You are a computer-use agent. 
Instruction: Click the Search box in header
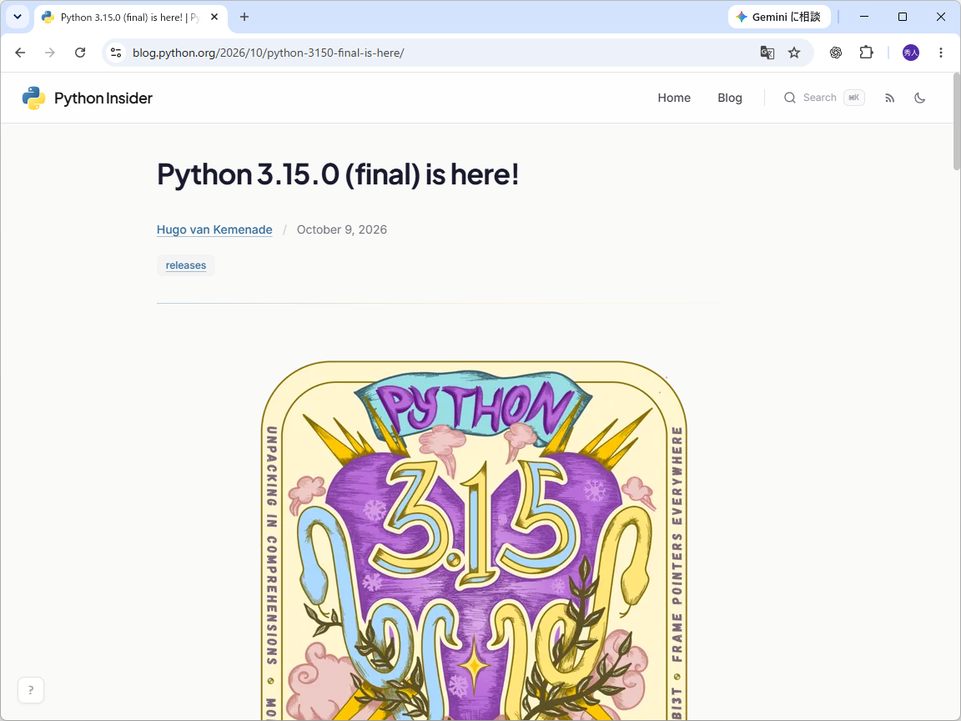[x=823, y=98]
